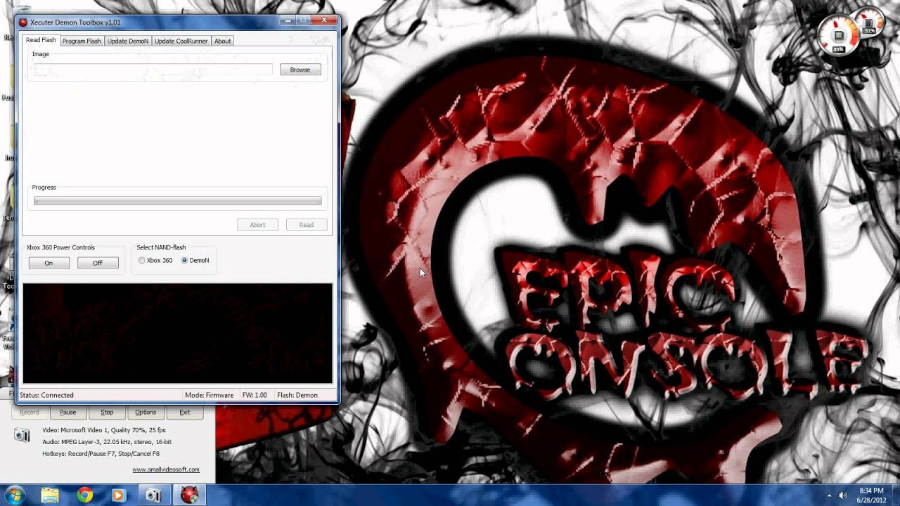The image size is (900, 506).
Task: Stop the screen recording
Action: [107, 413]
